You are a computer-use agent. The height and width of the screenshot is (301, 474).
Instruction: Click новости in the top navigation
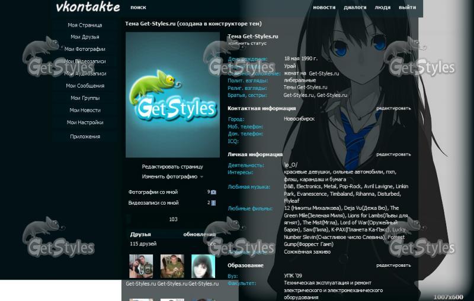324,8
